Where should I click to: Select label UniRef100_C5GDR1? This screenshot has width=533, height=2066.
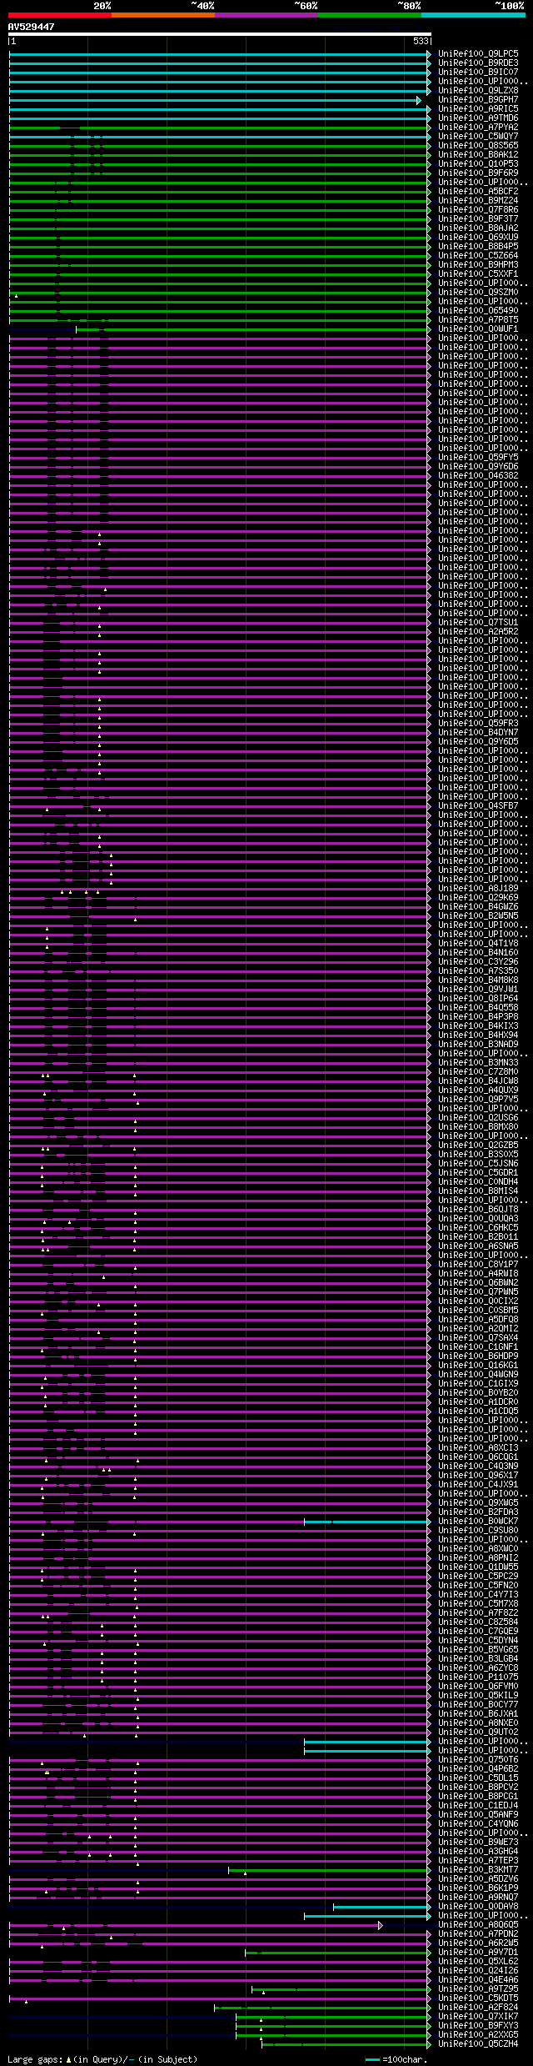(478, 1172)
